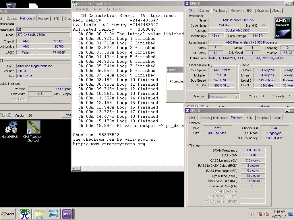
Task: Select Memory tab in top-right CPU-Z window
Action: (236, 11)
